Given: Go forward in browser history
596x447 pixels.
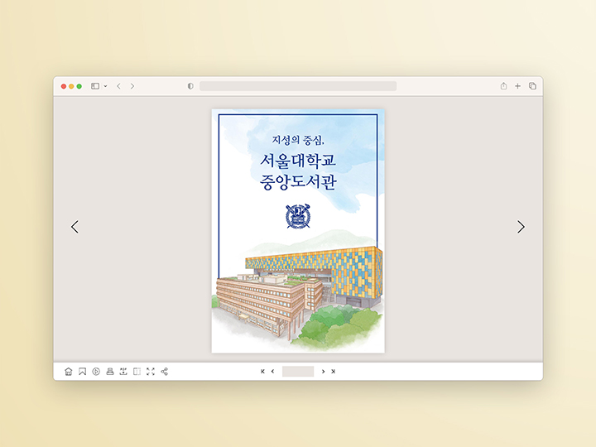Looking at the screenshot, I should click(132, 86).
